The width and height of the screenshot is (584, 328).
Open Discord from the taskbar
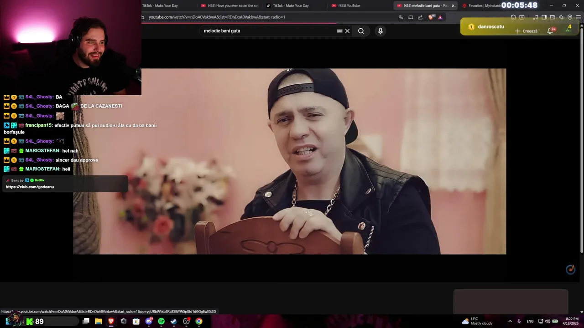(x=149, y=321)
